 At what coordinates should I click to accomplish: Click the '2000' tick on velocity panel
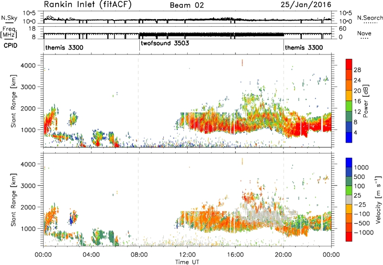(28, 207)
